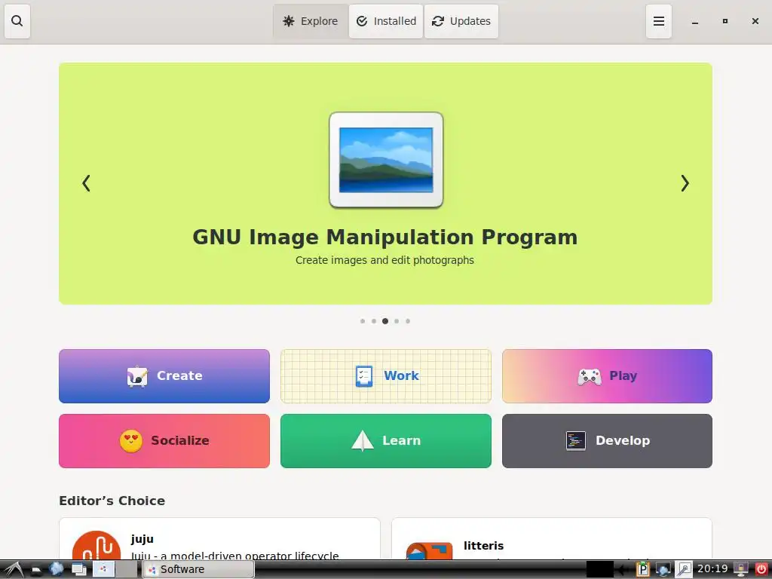772x579 pixels.
Task: Open the hamburger main menu
Action: (659, 21)
